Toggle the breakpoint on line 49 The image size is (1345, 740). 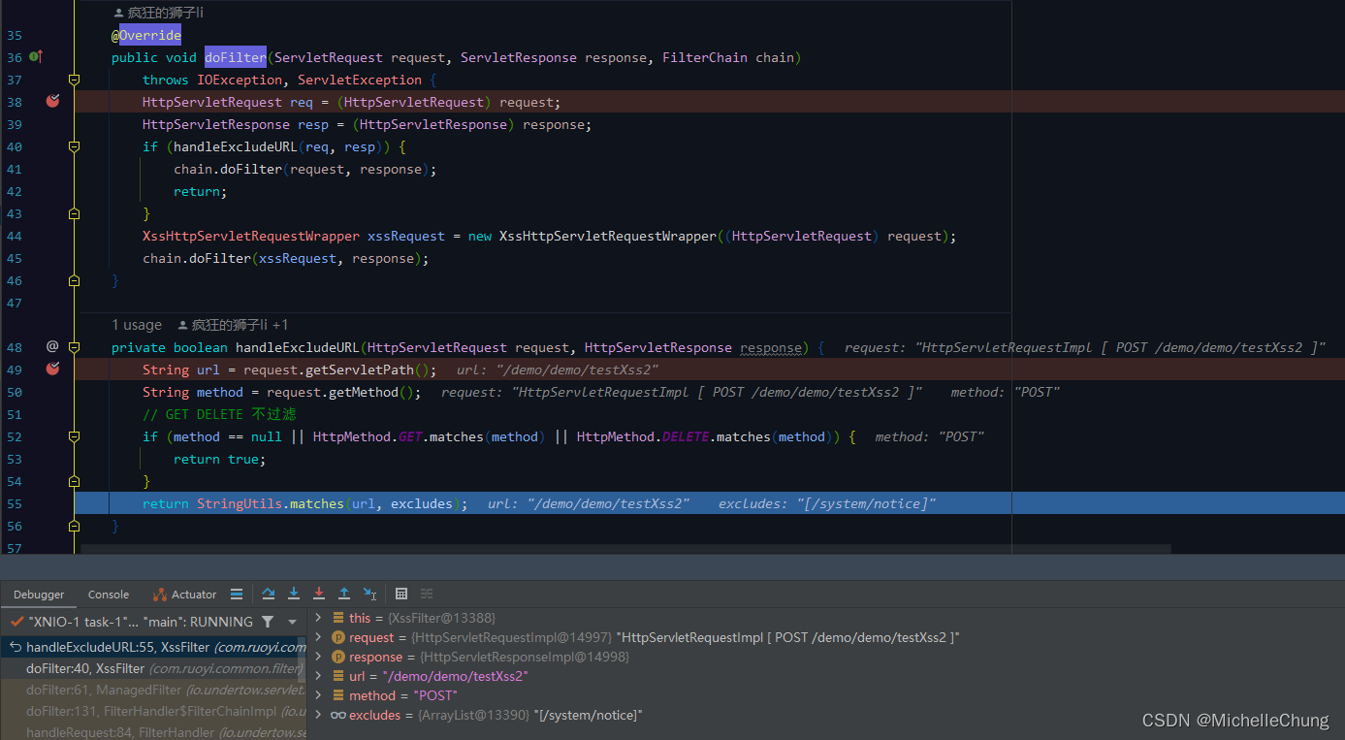tap(52, 369)
